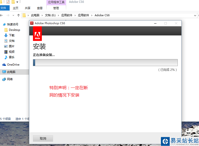Click the 视频 videos film icon
Screen dimensions: 199x146
6,52
